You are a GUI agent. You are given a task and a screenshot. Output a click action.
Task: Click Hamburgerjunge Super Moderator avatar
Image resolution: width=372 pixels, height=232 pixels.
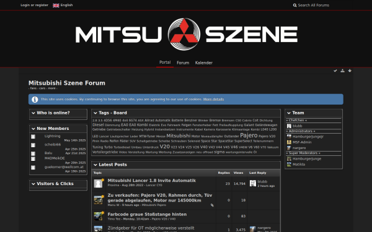coord(289,158)
